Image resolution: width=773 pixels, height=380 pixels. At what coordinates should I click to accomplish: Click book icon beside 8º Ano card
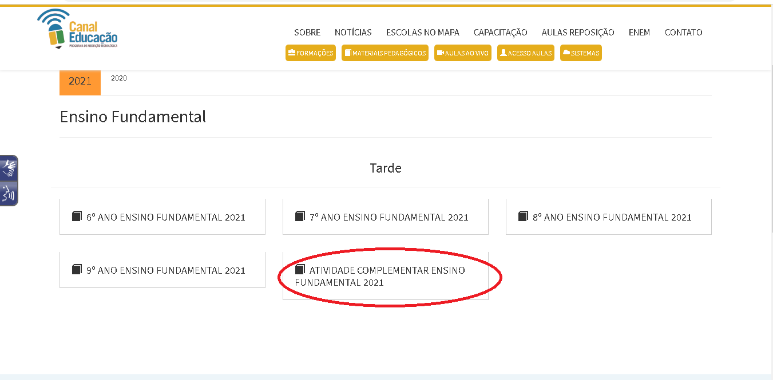click(523, 217)
